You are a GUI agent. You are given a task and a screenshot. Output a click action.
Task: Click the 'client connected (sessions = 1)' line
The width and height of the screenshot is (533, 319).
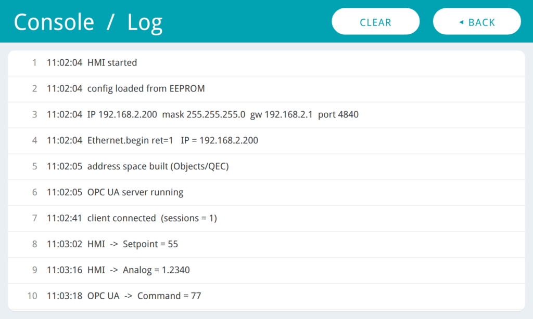click(x=266, y=219)
